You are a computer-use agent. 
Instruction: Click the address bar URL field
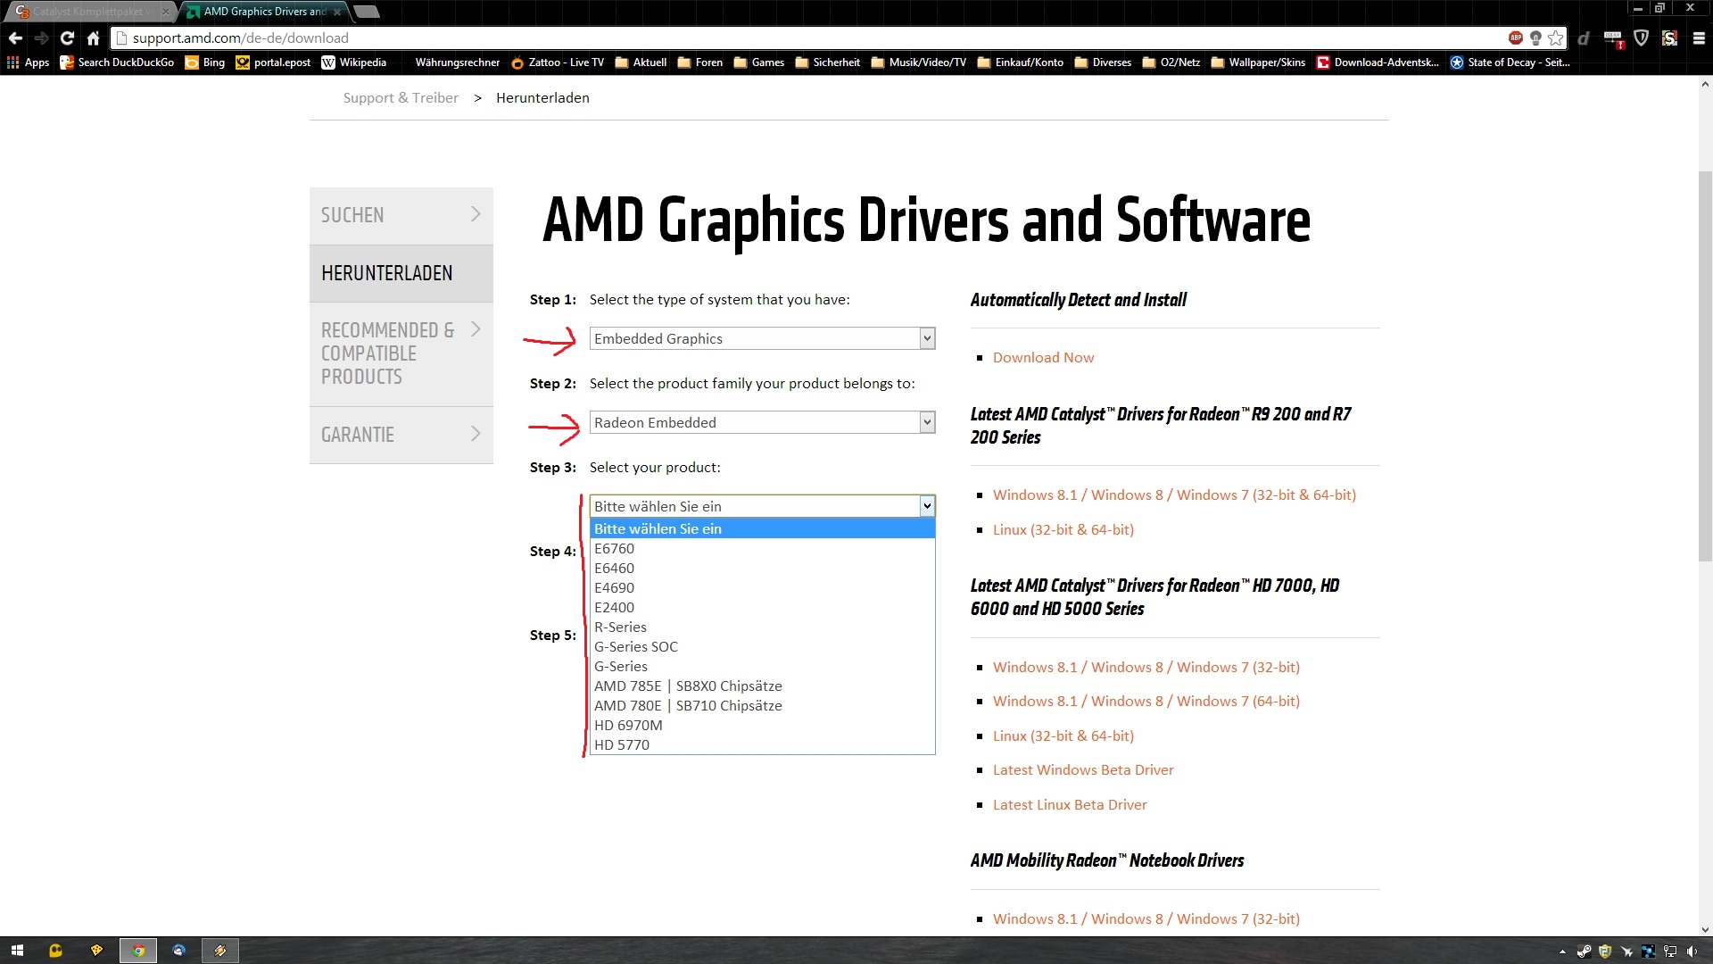(803, 37)
